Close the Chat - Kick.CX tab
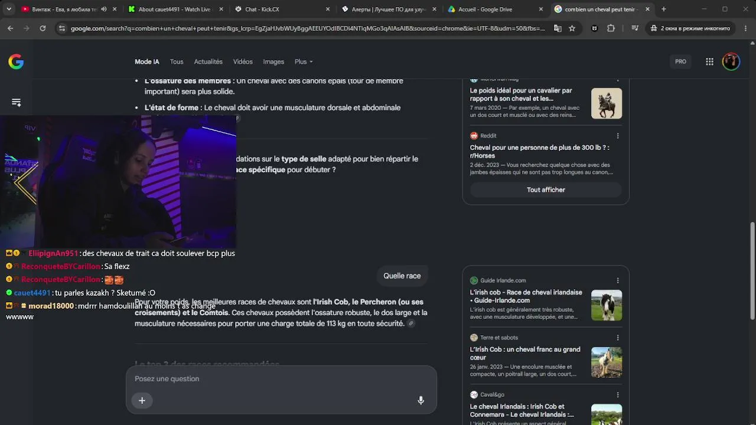 click(x=328, y=9)
